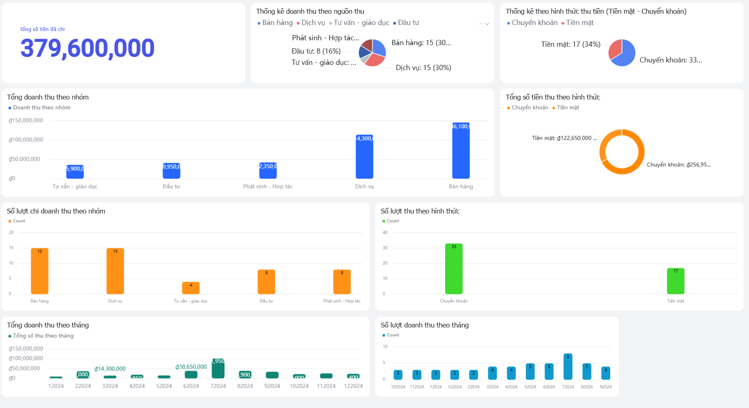Toggle Tổng số thu theo tháng legend
The image size is (749, 408).
click(x=41, y=336)
